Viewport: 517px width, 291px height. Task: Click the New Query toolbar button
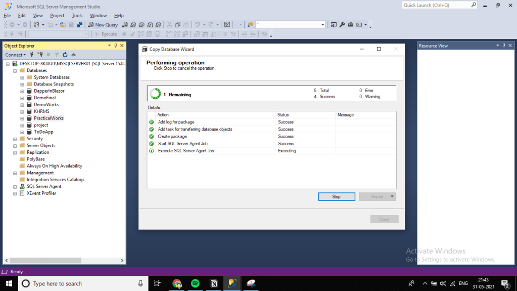(x=103, y=25)
